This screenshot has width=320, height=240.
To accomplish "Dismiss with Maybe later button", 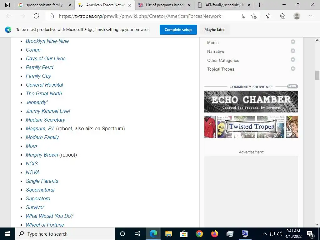I will click(x=214, y=30).
